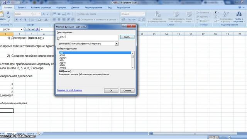Toggle Align Text Right
Image resolution: width=247 pixels, height=139 pixels.
pos(63,20)
